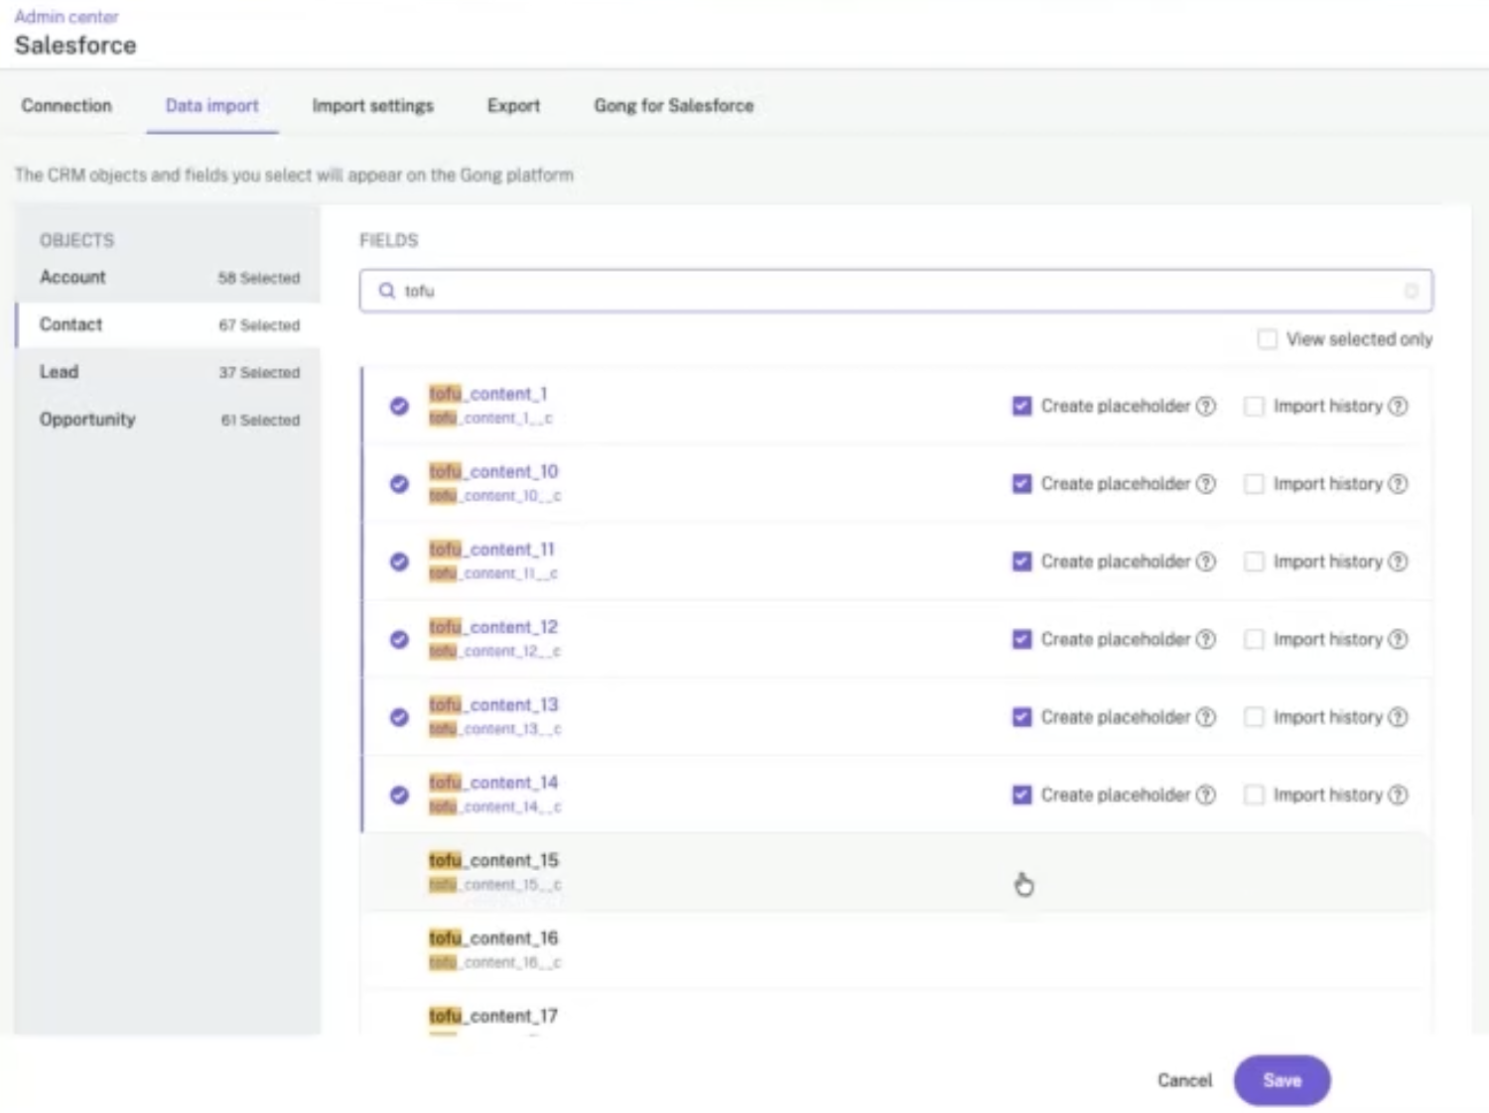
Task: Switch to the Import settings tab
Action: point(372,106)
